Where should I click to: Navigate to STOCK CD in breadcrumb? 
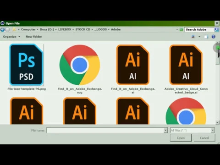coord(82,29)
